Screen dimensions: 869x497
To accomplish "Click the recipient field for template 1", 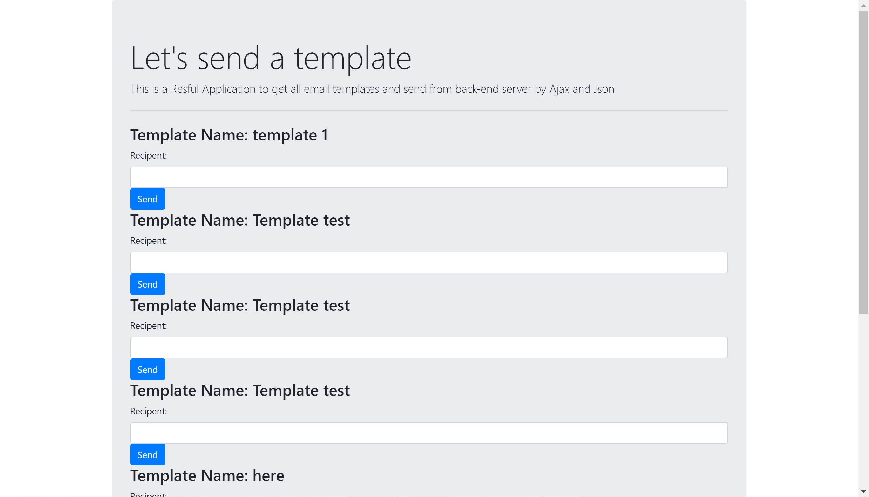I will 428,177.
